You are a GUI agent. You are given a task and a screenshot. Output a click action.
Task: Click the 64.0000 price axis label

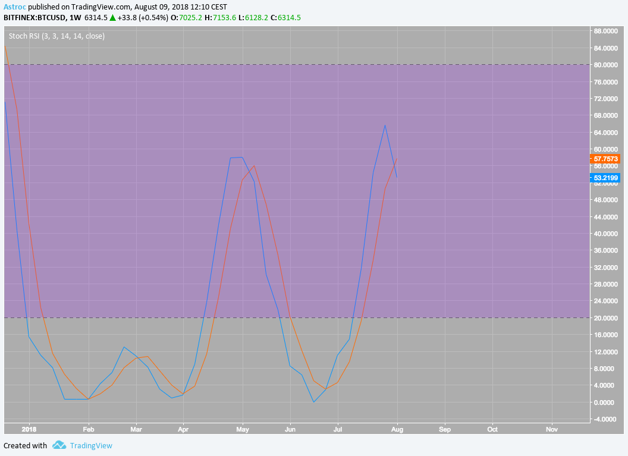[605, 133]
